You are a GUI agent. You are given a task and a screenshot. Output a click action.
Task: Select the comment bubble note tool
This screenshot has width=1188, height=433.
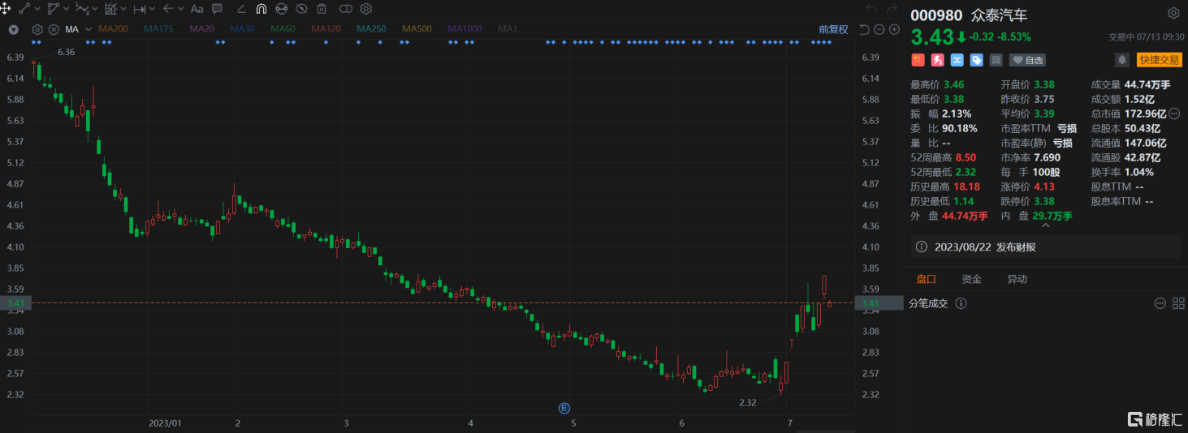(218, 9)
